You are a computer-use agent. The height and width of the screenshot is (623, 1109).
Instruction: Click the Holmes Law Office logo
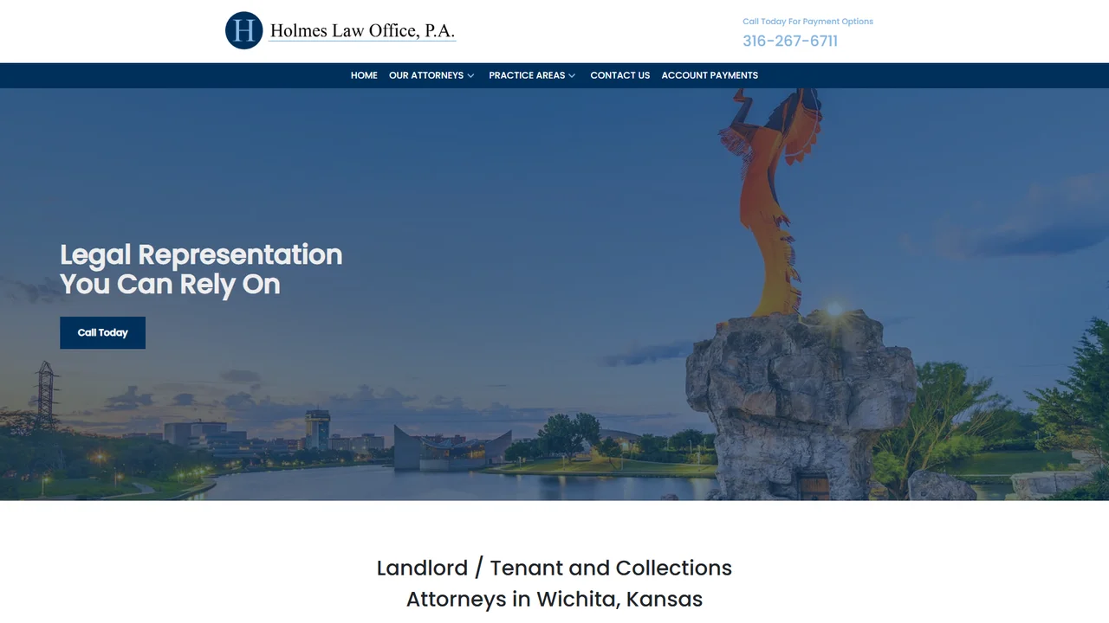(x=340, y=30)
